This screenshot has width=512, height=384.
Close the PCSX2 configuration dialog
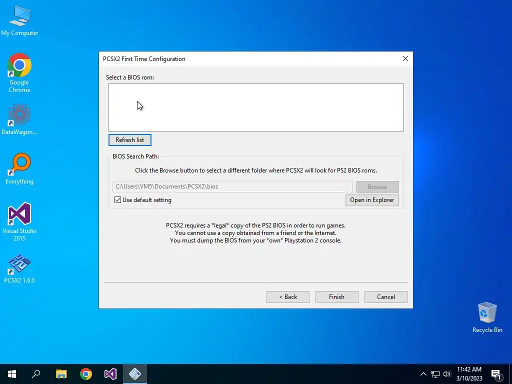[405, 58]
